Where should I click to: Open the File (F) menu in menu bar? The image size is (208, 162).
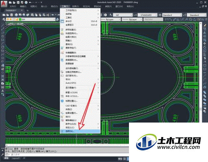pyautogui.click(x=13, y=6)
